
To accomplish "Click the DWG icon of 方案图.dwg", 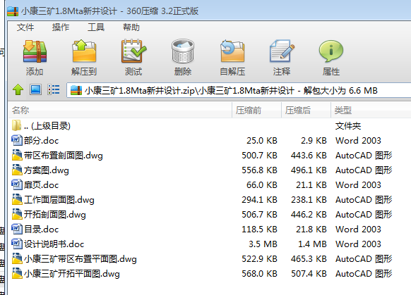I will pos(17,170).
